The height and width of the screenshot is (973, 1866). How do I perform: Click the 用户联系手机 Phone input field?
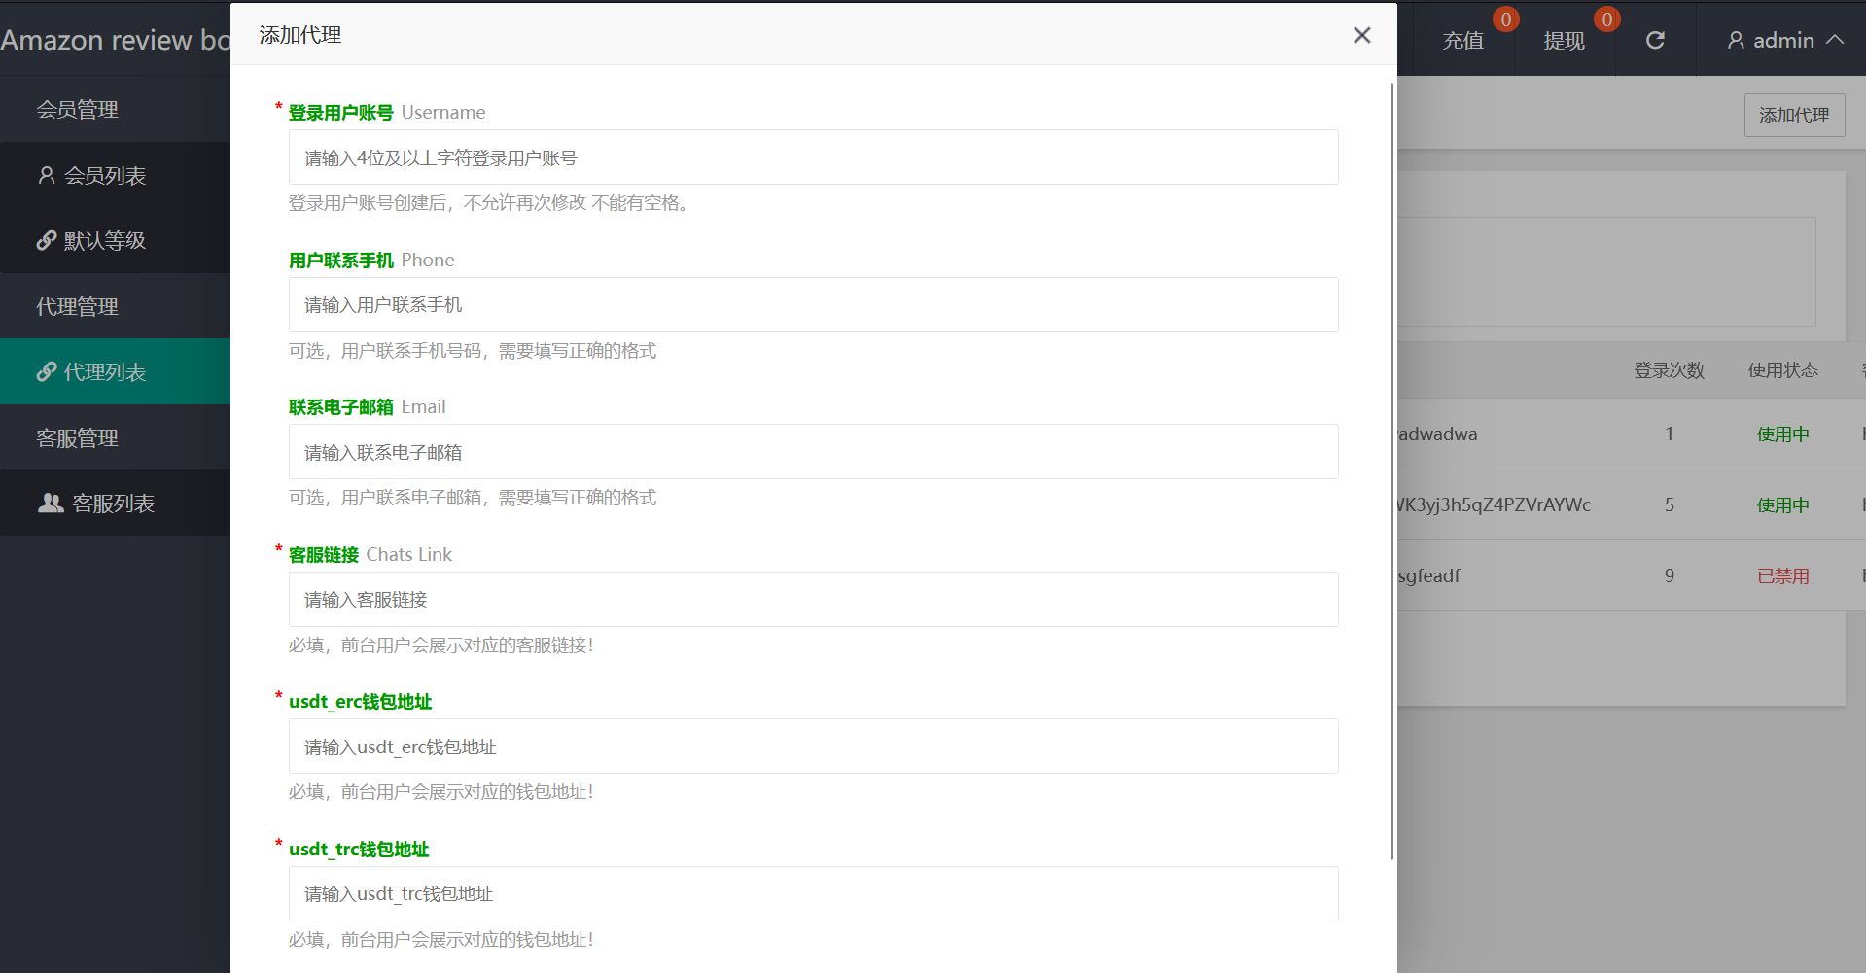(813, 305)
